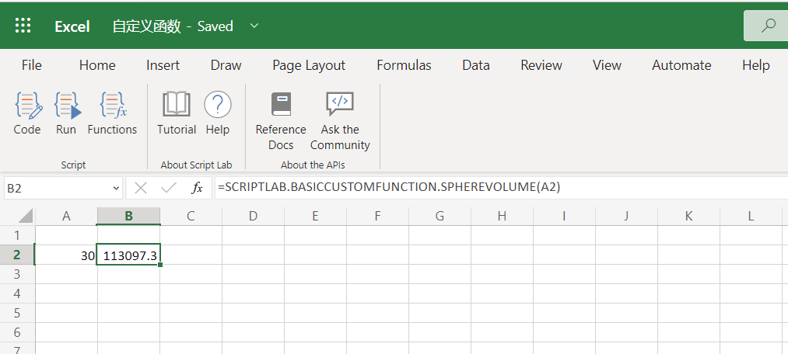Select column F header
Screen dimensions: 788x354
[377, 216]
